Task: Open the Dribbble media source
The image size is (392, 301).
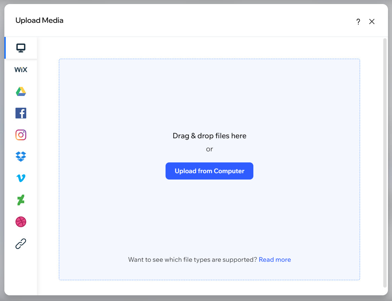Action: click(21, 222)
